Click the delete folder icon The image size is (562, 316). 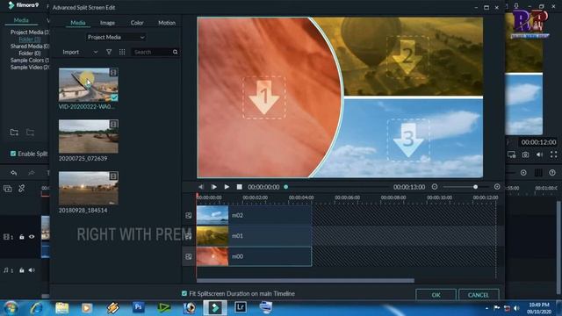tap(31, 133)
